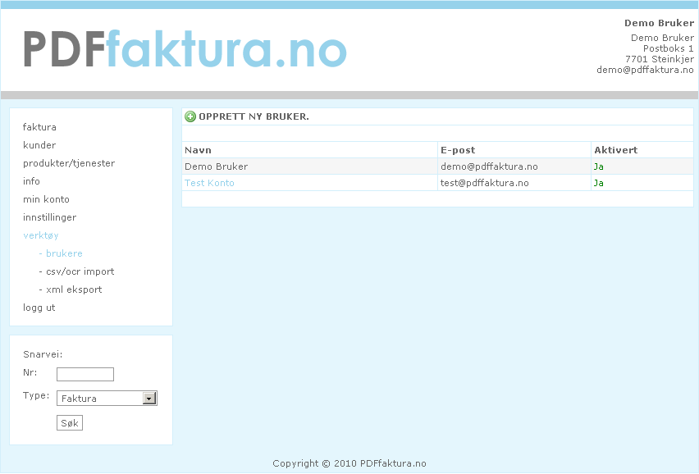Go to the kunder section

39,145
